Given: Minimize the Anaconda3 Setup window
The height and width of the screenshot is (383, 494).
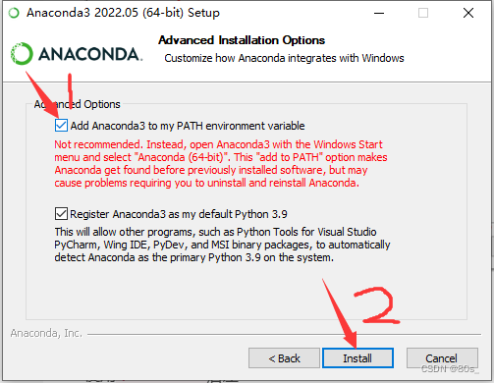Looking at the screenshot, I should [379, 13].
